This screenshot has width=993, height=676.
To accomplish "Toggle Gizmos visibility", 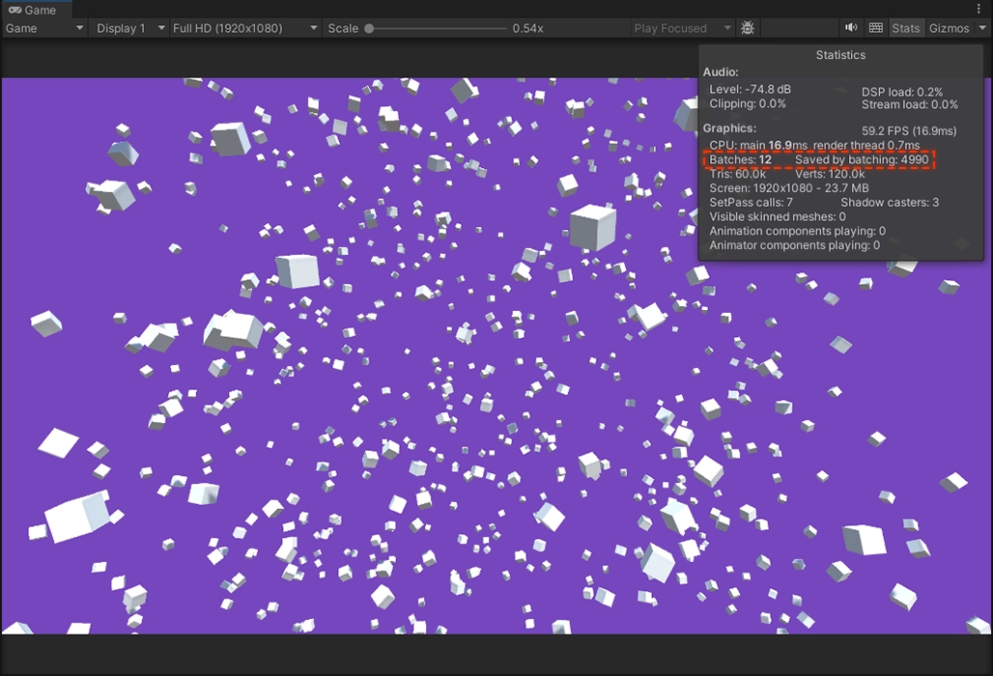I will 948,28.
